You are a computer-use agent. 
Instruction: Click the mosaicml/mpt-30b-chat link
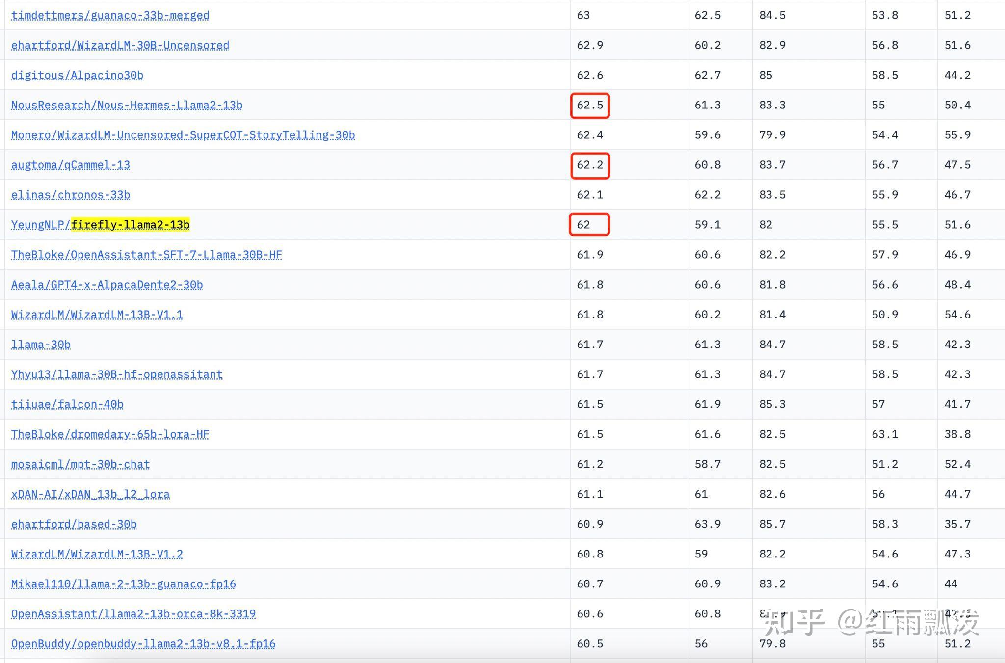80,464
